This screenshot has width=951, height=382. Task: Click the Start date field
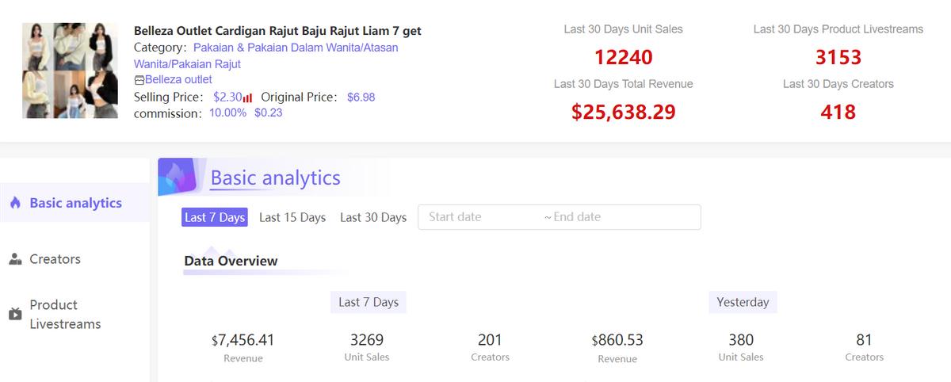pos(475,217)
